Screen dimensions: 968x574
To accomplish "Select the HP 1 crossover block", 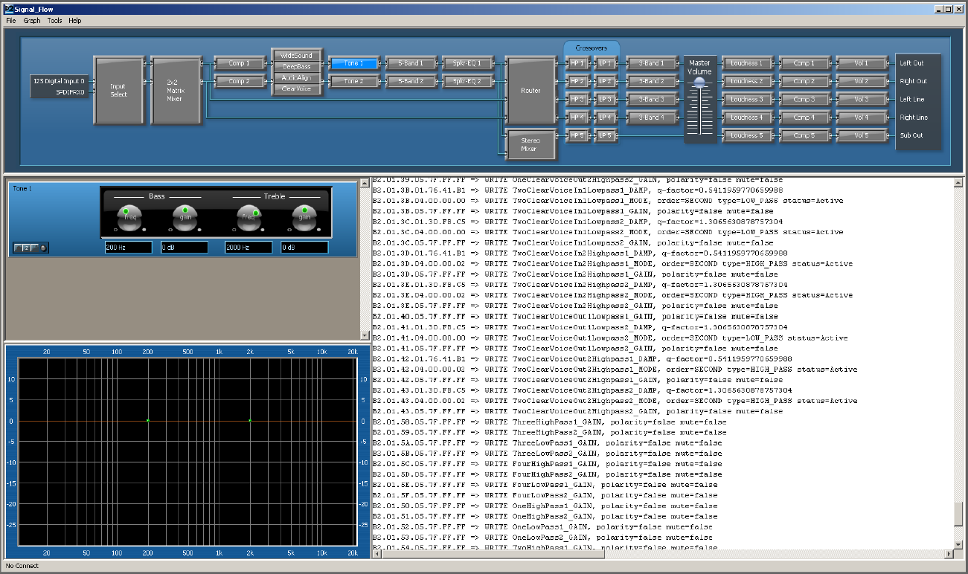I will click(x=577, y=63).
